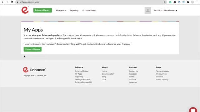Open the Reporting menu item
This screenshot has width=200, height=112.
(74, 10)
